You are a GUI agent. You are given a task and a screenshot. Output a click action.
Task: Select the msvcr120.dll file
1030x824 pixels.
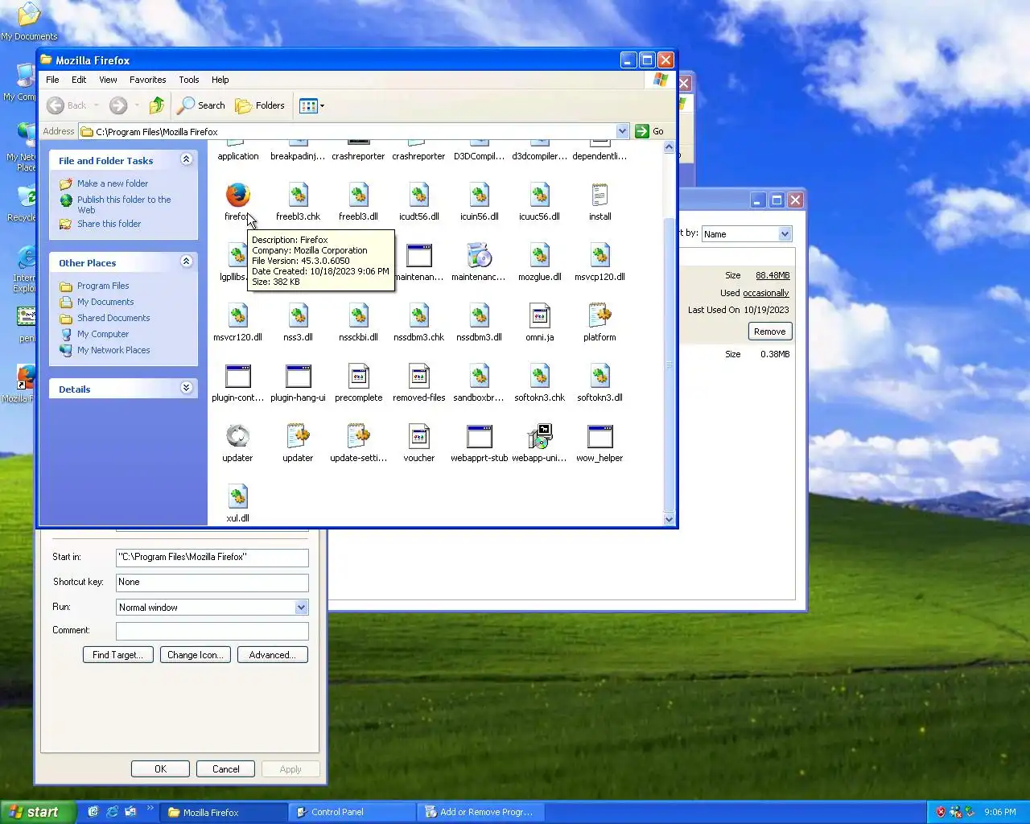pyautogui.click(x=237, y=322)
